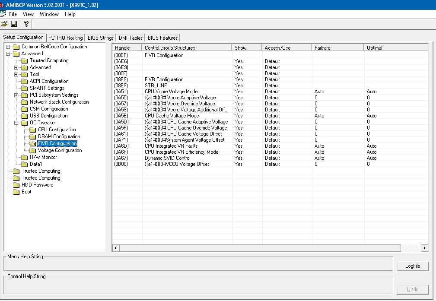
Task: Click the AMIBCP application icon in title bar
Action: tap(2, 5)
